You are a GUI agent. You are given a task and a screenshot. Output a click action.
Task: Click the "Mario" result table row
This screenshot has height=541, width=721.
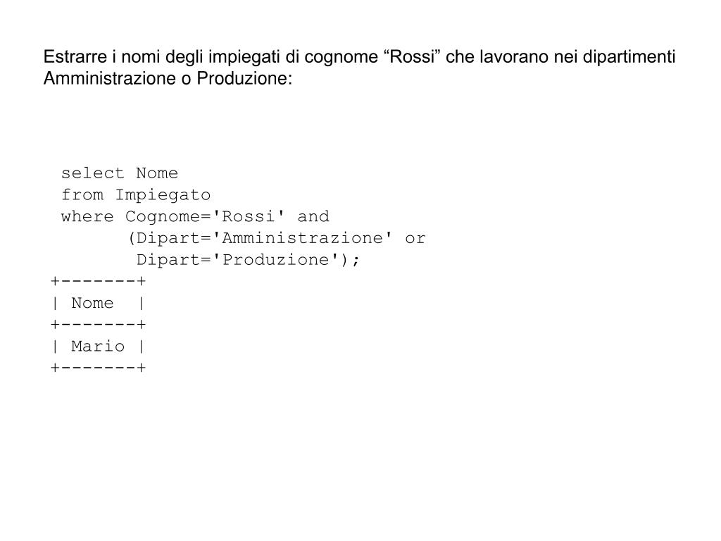pos(98,347)
